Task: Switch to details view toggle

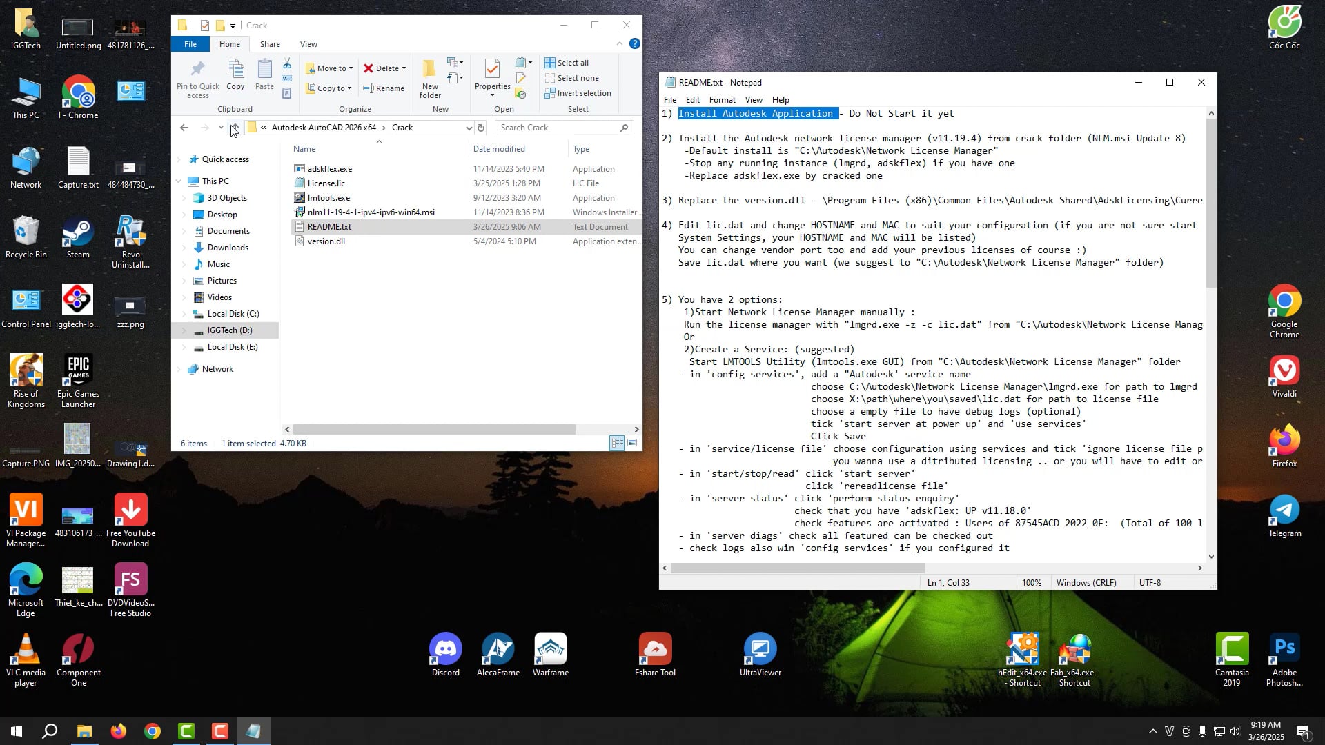Action: pyautogui.click(x=617, y=444)
